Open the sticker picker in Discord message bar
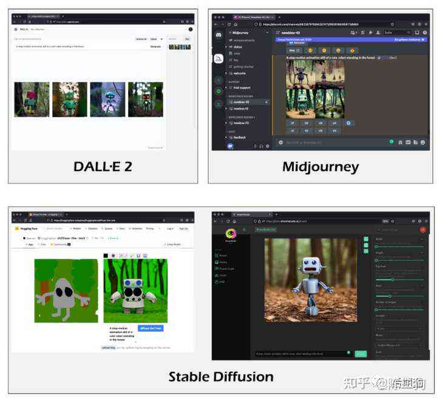This screenshot has width=437, height=402. coord(416,142)
